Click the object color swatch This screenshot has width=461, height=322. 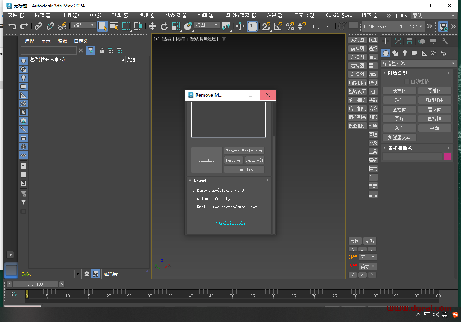coord(448,156)
